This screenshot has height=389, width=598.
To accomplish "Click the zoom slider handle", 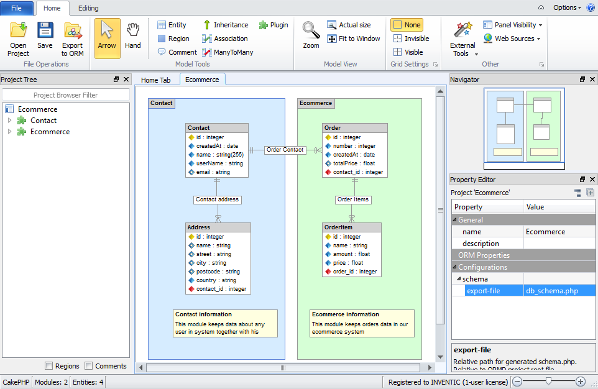I will point(548,382).
